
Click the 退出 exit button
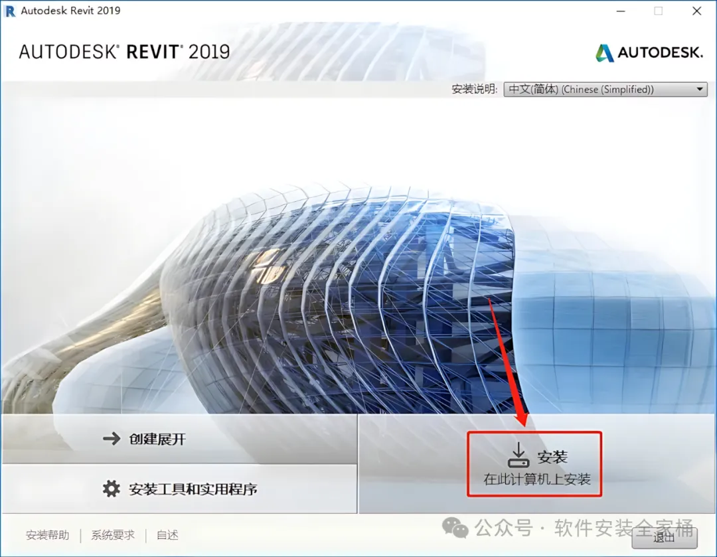pos(665,537)
